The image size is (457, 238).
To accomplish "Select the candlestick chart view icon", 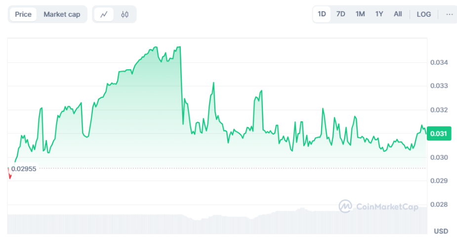I will point(125,14).
